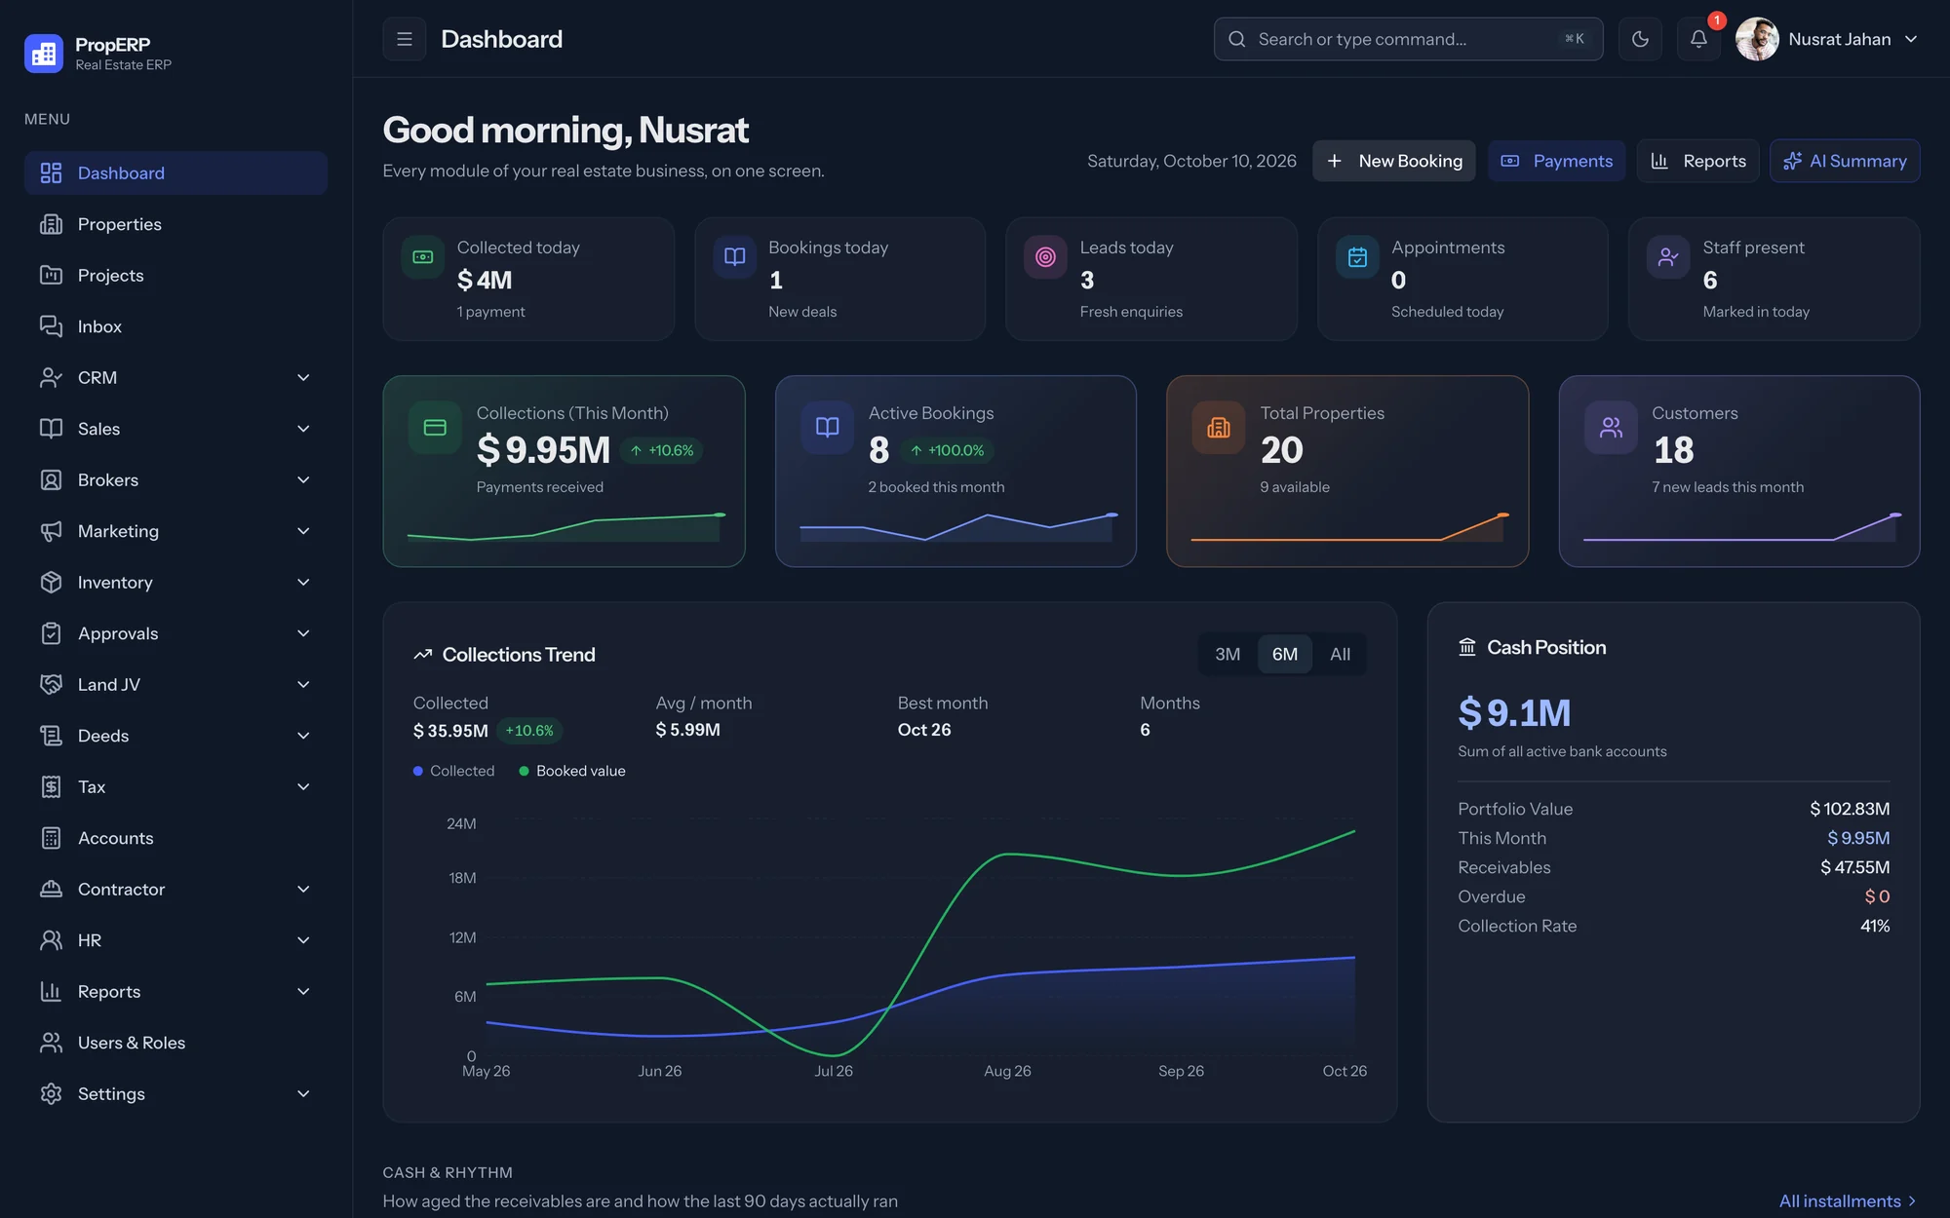Click Customers people icon
Viewport: 1950px width, 1218px height.
pyautogui.click(x=1611, y=428)
